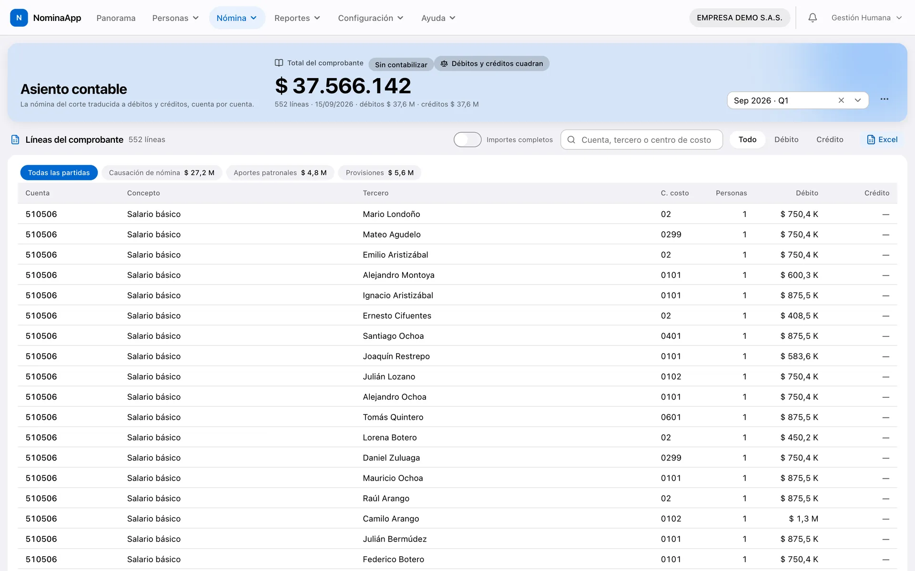
Task: Expand the Ayuda menu
Action: (438, 18)
